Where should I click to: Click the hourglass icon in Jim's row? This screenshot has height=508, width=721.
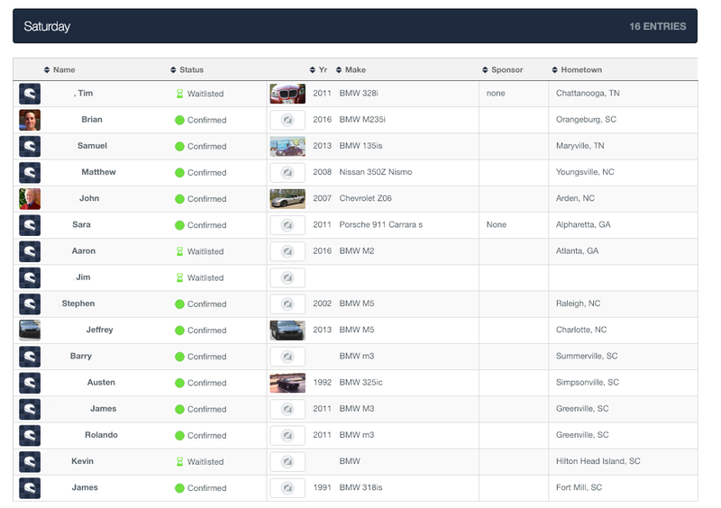[179, 277]
